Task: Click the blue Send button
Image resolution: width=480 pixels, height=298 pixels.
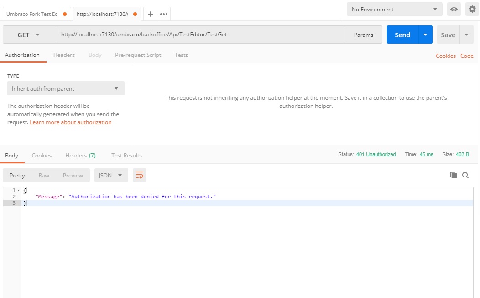Action: (x=402, y=35)
